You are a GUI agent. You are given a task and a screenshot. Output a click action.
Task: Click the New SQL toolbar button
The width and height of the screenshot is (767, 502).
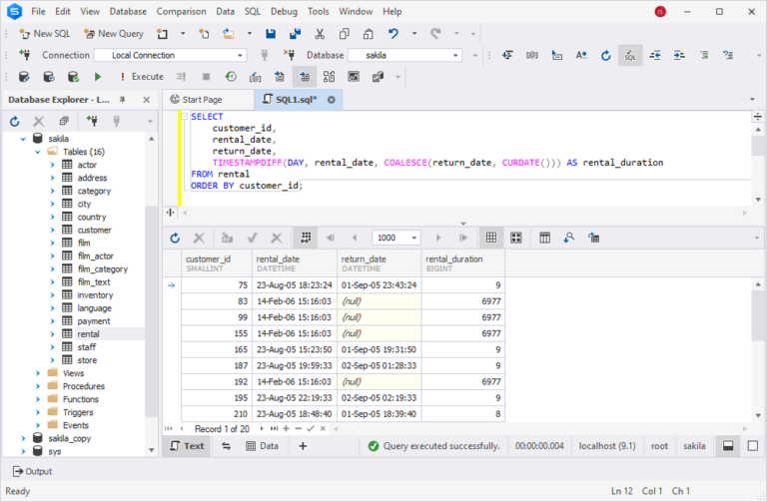pos(45,33)
